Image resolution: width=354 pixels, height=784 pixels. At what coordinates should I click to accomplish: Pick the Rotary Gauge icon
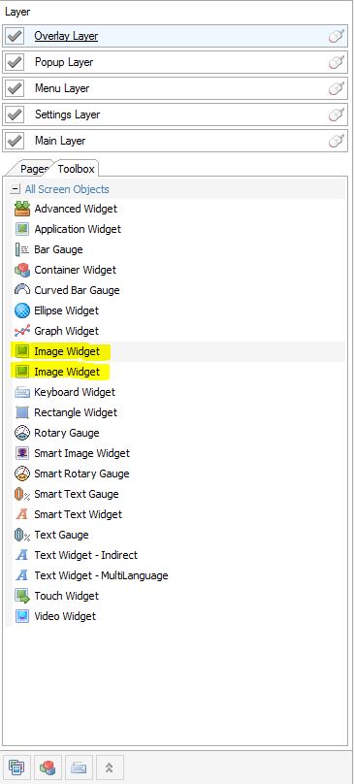(22, 433)
